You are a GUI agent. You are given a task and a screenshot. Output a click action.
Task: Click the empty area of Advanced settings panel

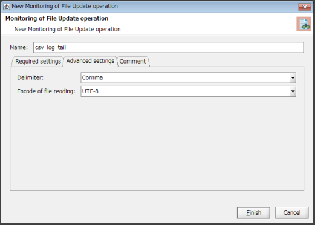pyautogui.click(x=157, y=143)
